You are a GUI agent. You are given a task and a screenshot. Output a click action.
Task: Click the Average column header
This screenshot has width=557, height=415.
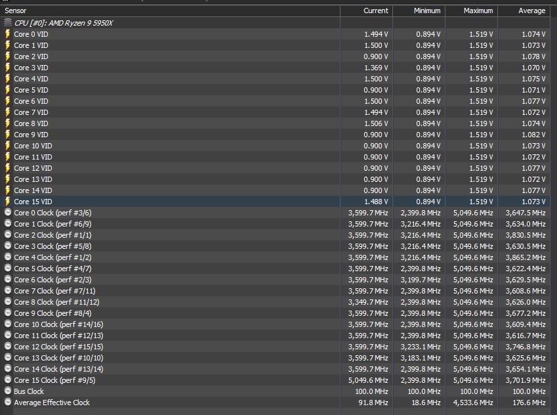524,11
